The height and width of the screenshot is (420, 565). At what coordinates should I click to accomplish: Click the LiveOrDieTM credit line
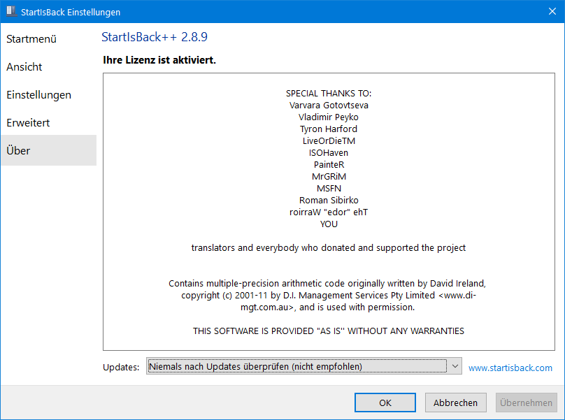[x=329, y=141]
